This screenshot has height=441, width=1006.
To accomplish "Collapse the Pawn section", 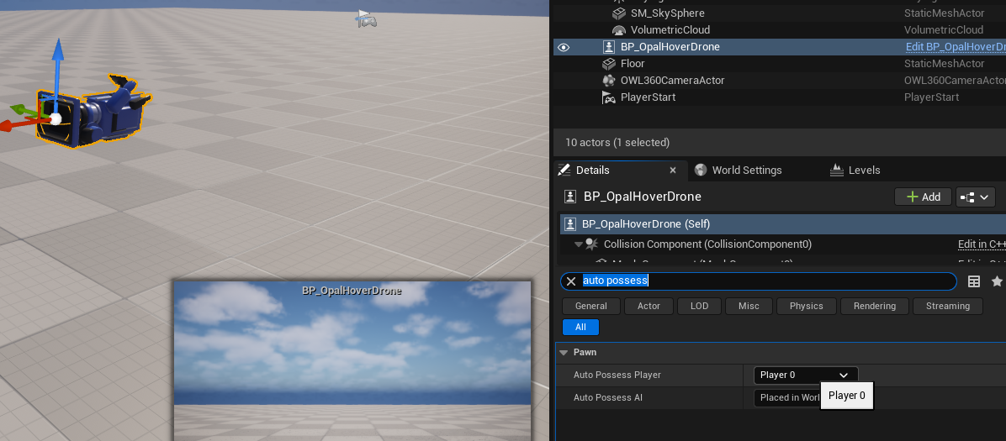I will click(564, 353).
